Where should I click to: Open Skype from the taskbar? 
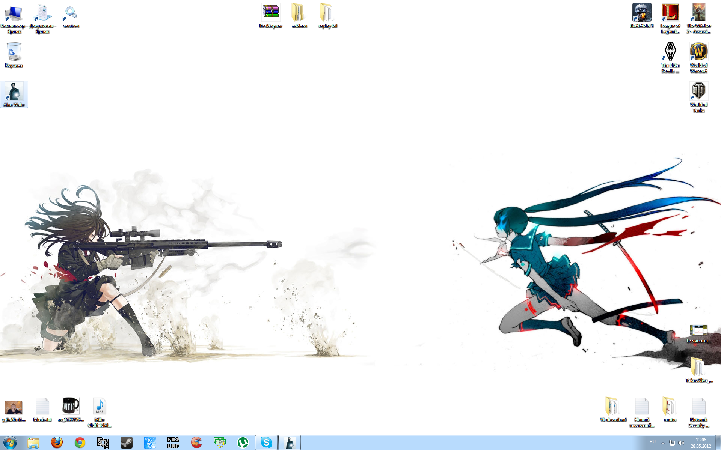point(266,442)
